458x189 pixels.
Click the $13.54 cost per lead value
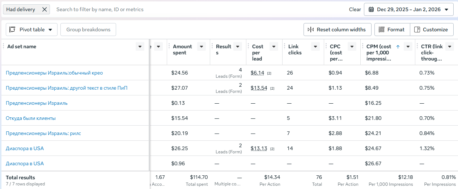[x=259, y=88]
